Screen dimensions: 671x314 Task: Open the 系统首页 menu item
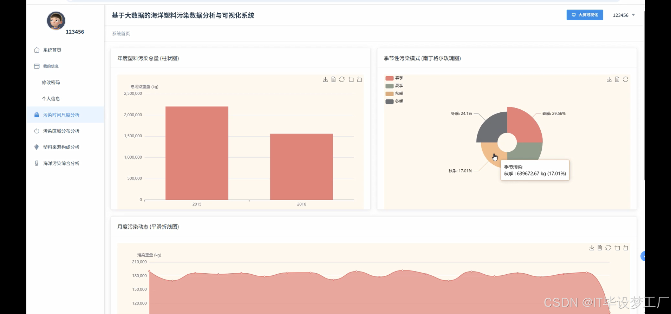[65, 50]
